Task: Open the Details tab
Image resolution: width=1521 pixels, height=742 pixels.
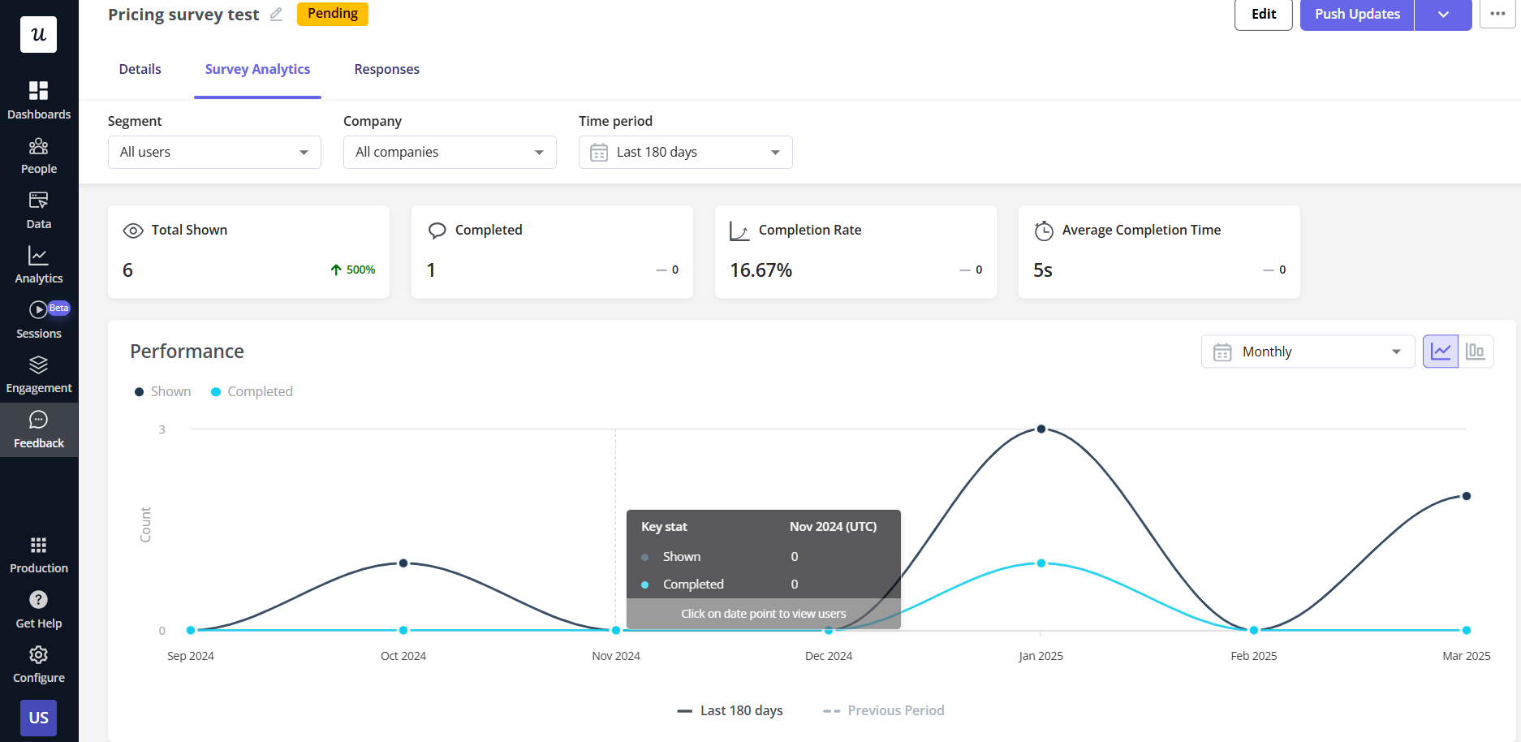Action: tap(140, 69)
